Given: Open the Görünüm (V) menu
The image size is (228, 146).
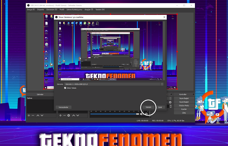Looking at the screenshot, I should click(x=52, y=9).
